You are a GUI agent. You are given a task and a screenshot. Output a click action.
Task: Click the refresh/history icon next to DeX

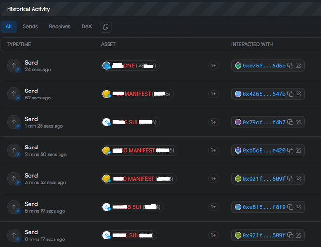pos(106,26)
